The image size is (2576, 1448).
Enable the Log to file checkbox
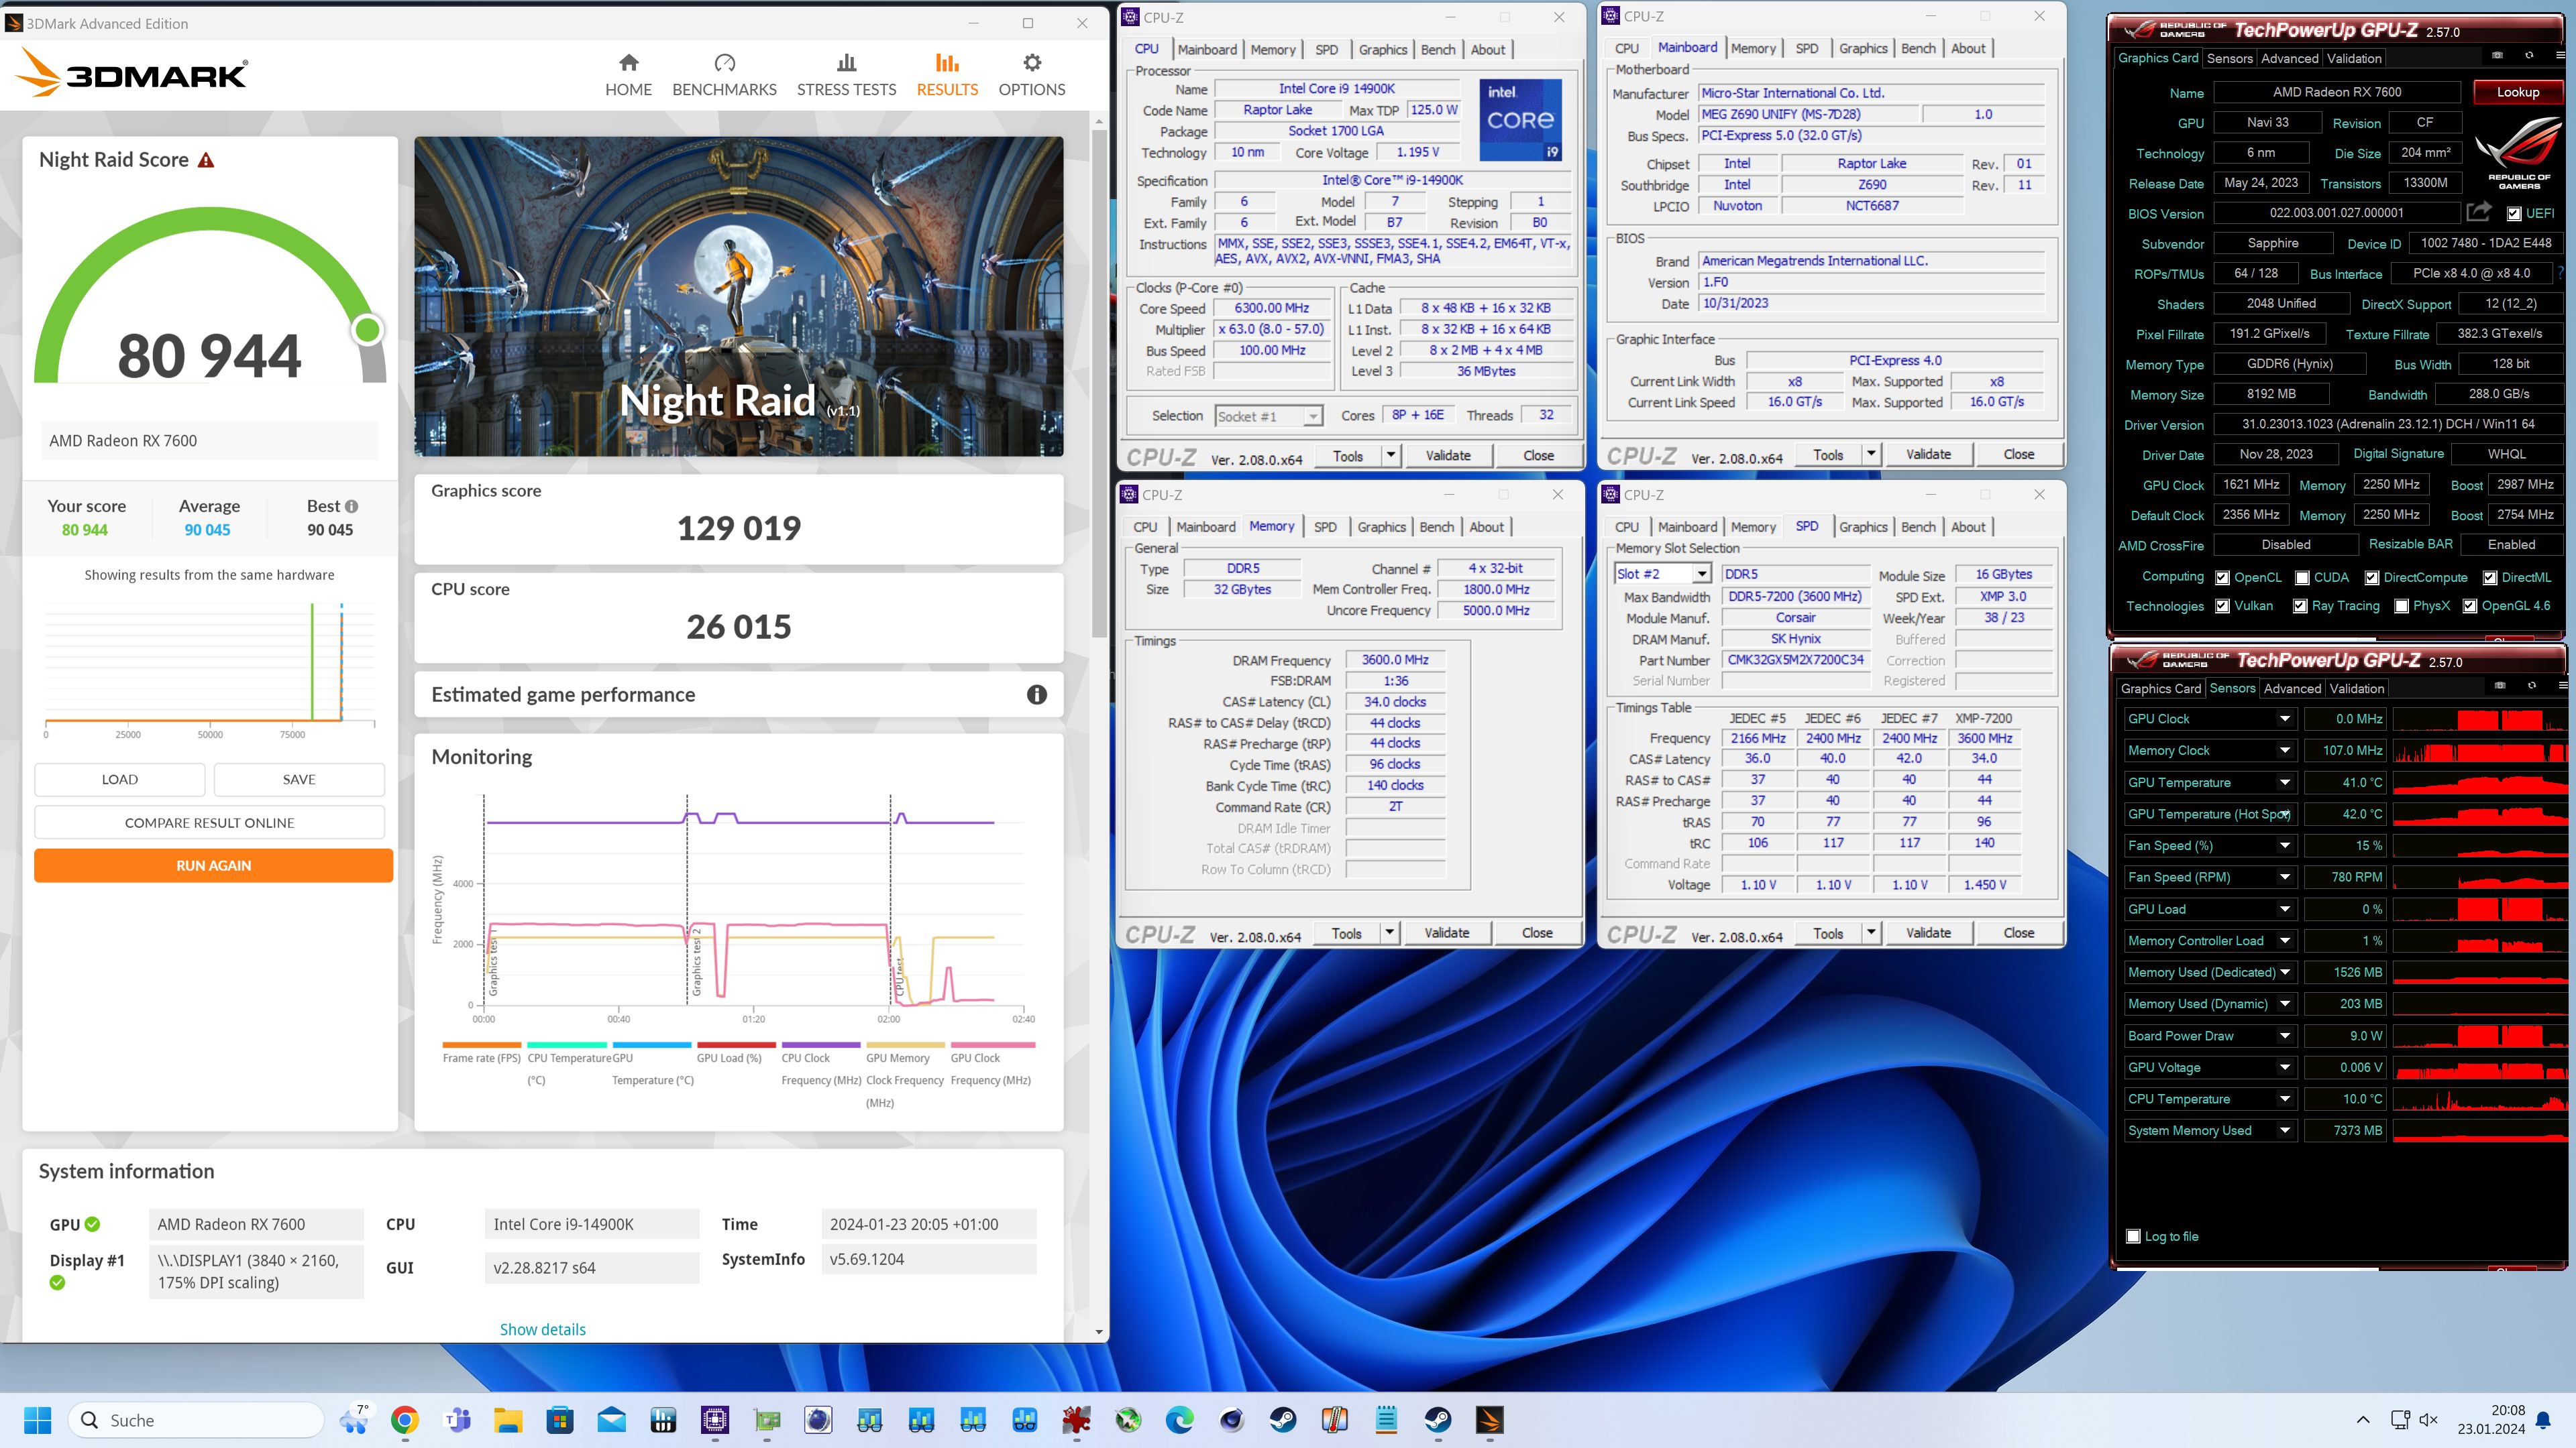point(2132,1236)
